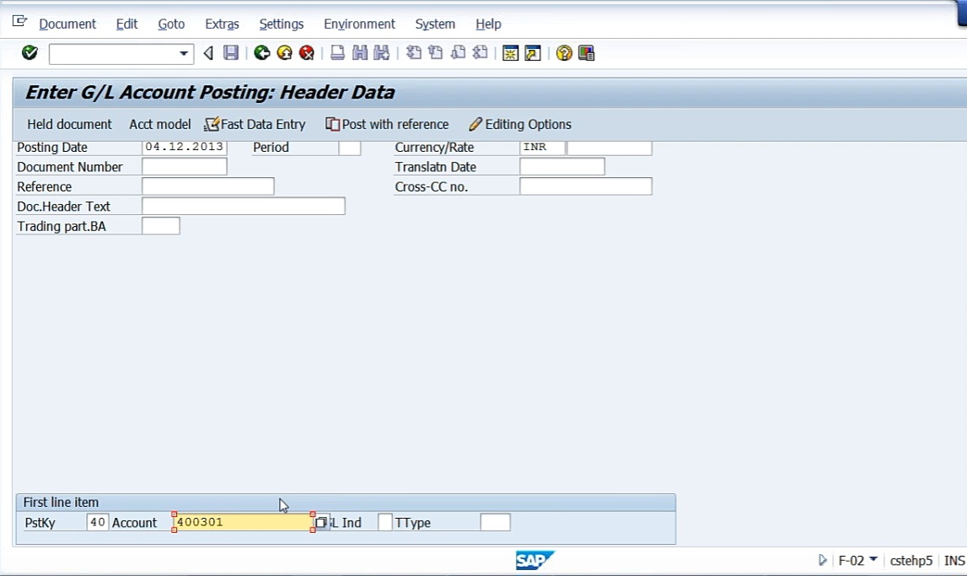The height and width of the screenshot is (576, 967).
Task: Click the Print icon
Action: coord(337,53)
